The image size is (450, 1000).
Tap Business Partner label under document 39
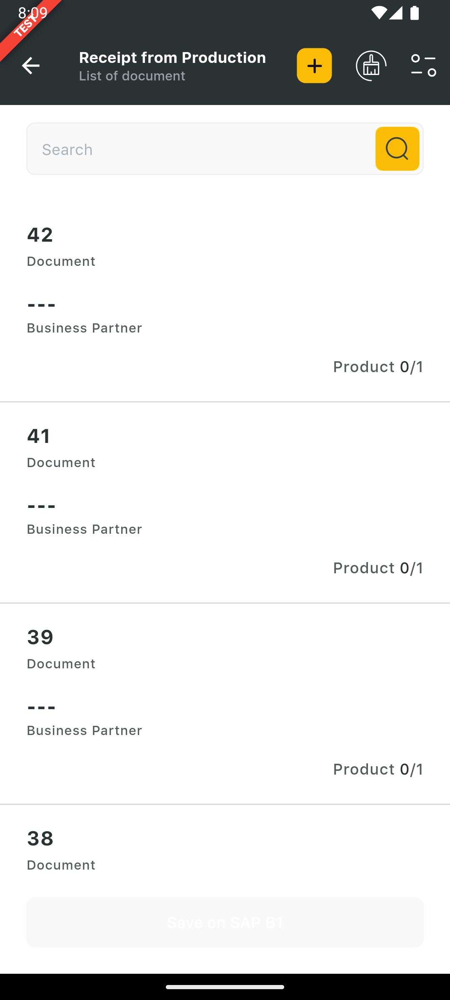(x=85, y=731)
